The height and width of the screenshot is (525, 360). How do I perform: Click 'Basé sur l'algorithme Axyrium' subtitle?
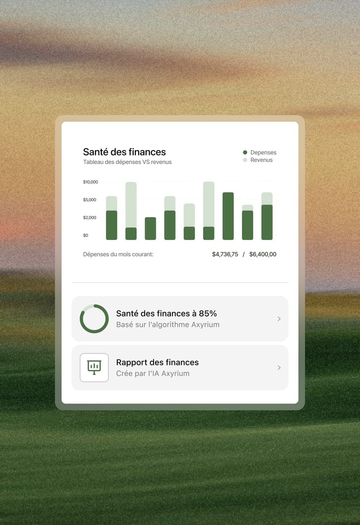click(168, 325)
